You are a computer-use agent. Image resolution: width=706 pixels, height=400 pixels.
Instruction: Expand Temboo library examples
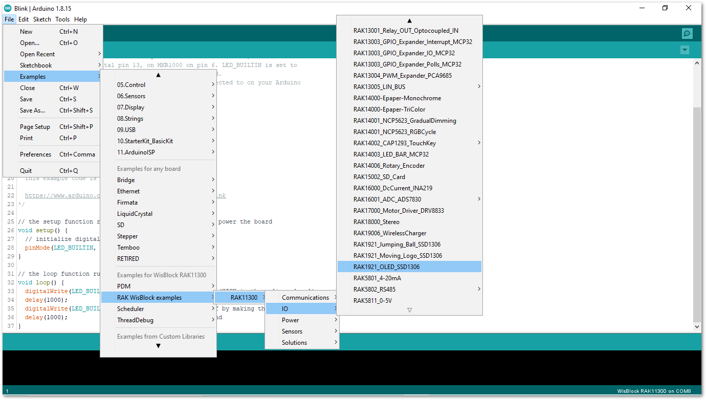click(x=159, y=248)
